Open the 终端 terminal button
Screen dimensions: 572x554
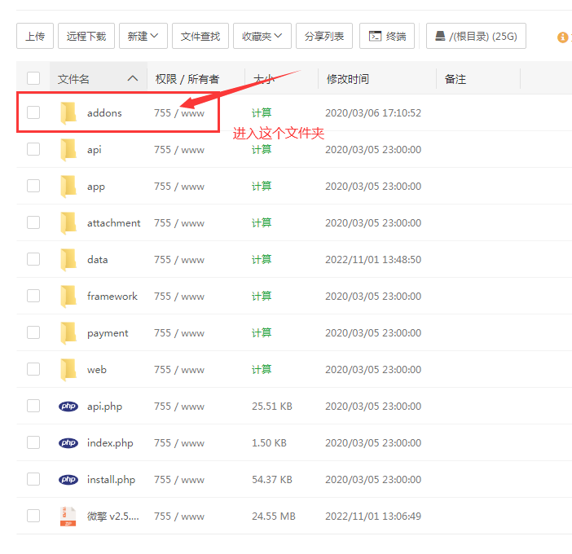(x=387, y=36)
